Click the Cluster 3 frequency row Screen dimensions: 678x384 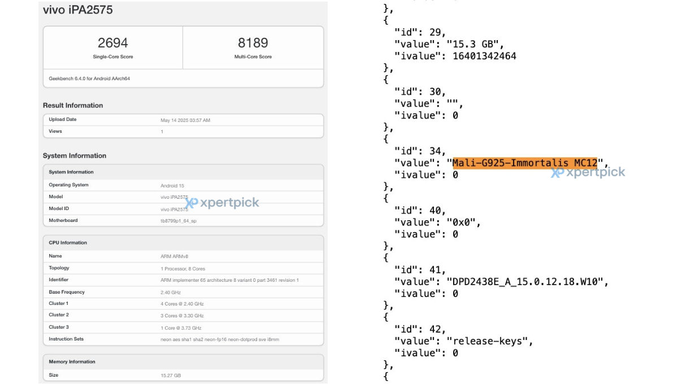point(184,328)
